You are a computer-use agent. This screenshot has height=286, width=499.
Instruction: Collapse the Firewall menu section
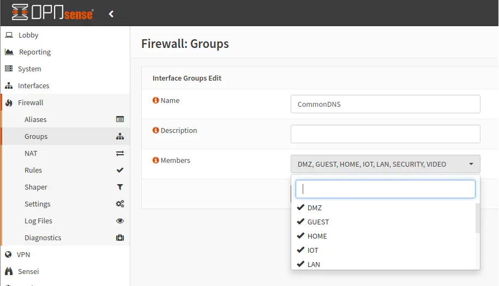click(31, 102)
